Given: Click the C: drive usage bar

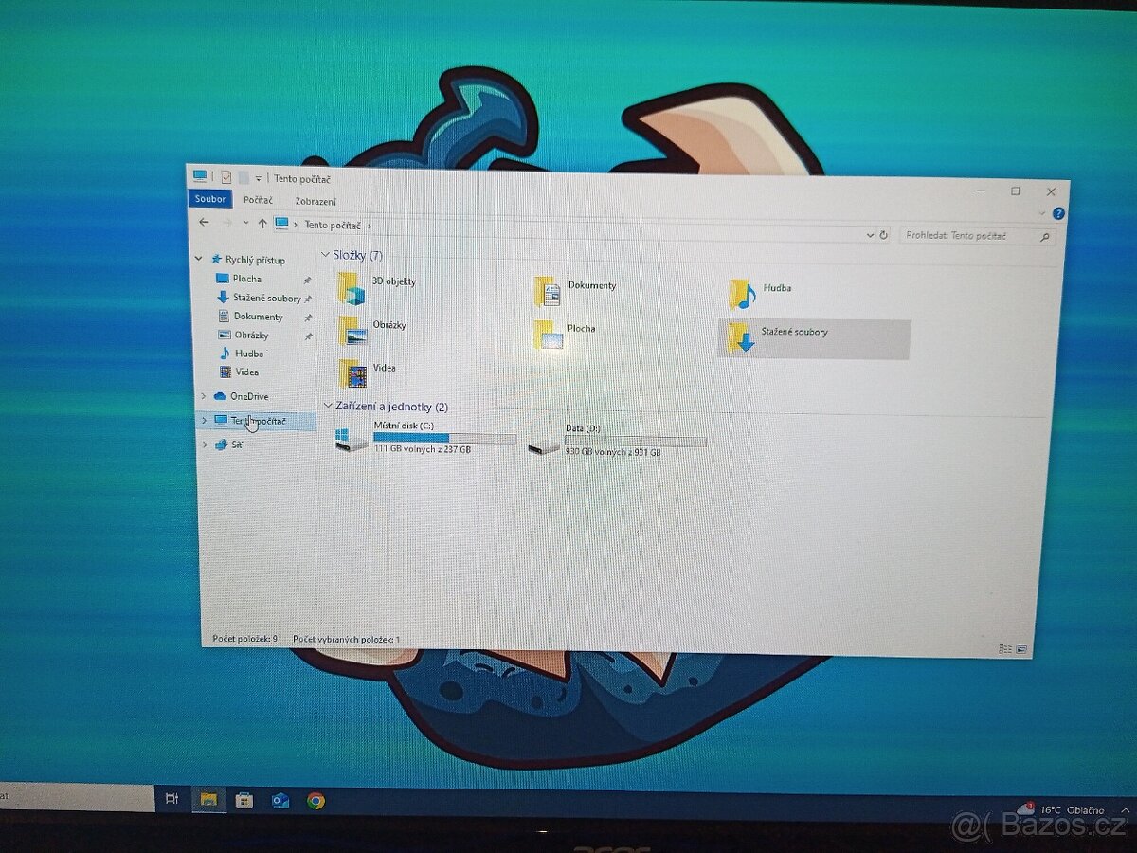Looking at the screenshot, I should [444, 438].
